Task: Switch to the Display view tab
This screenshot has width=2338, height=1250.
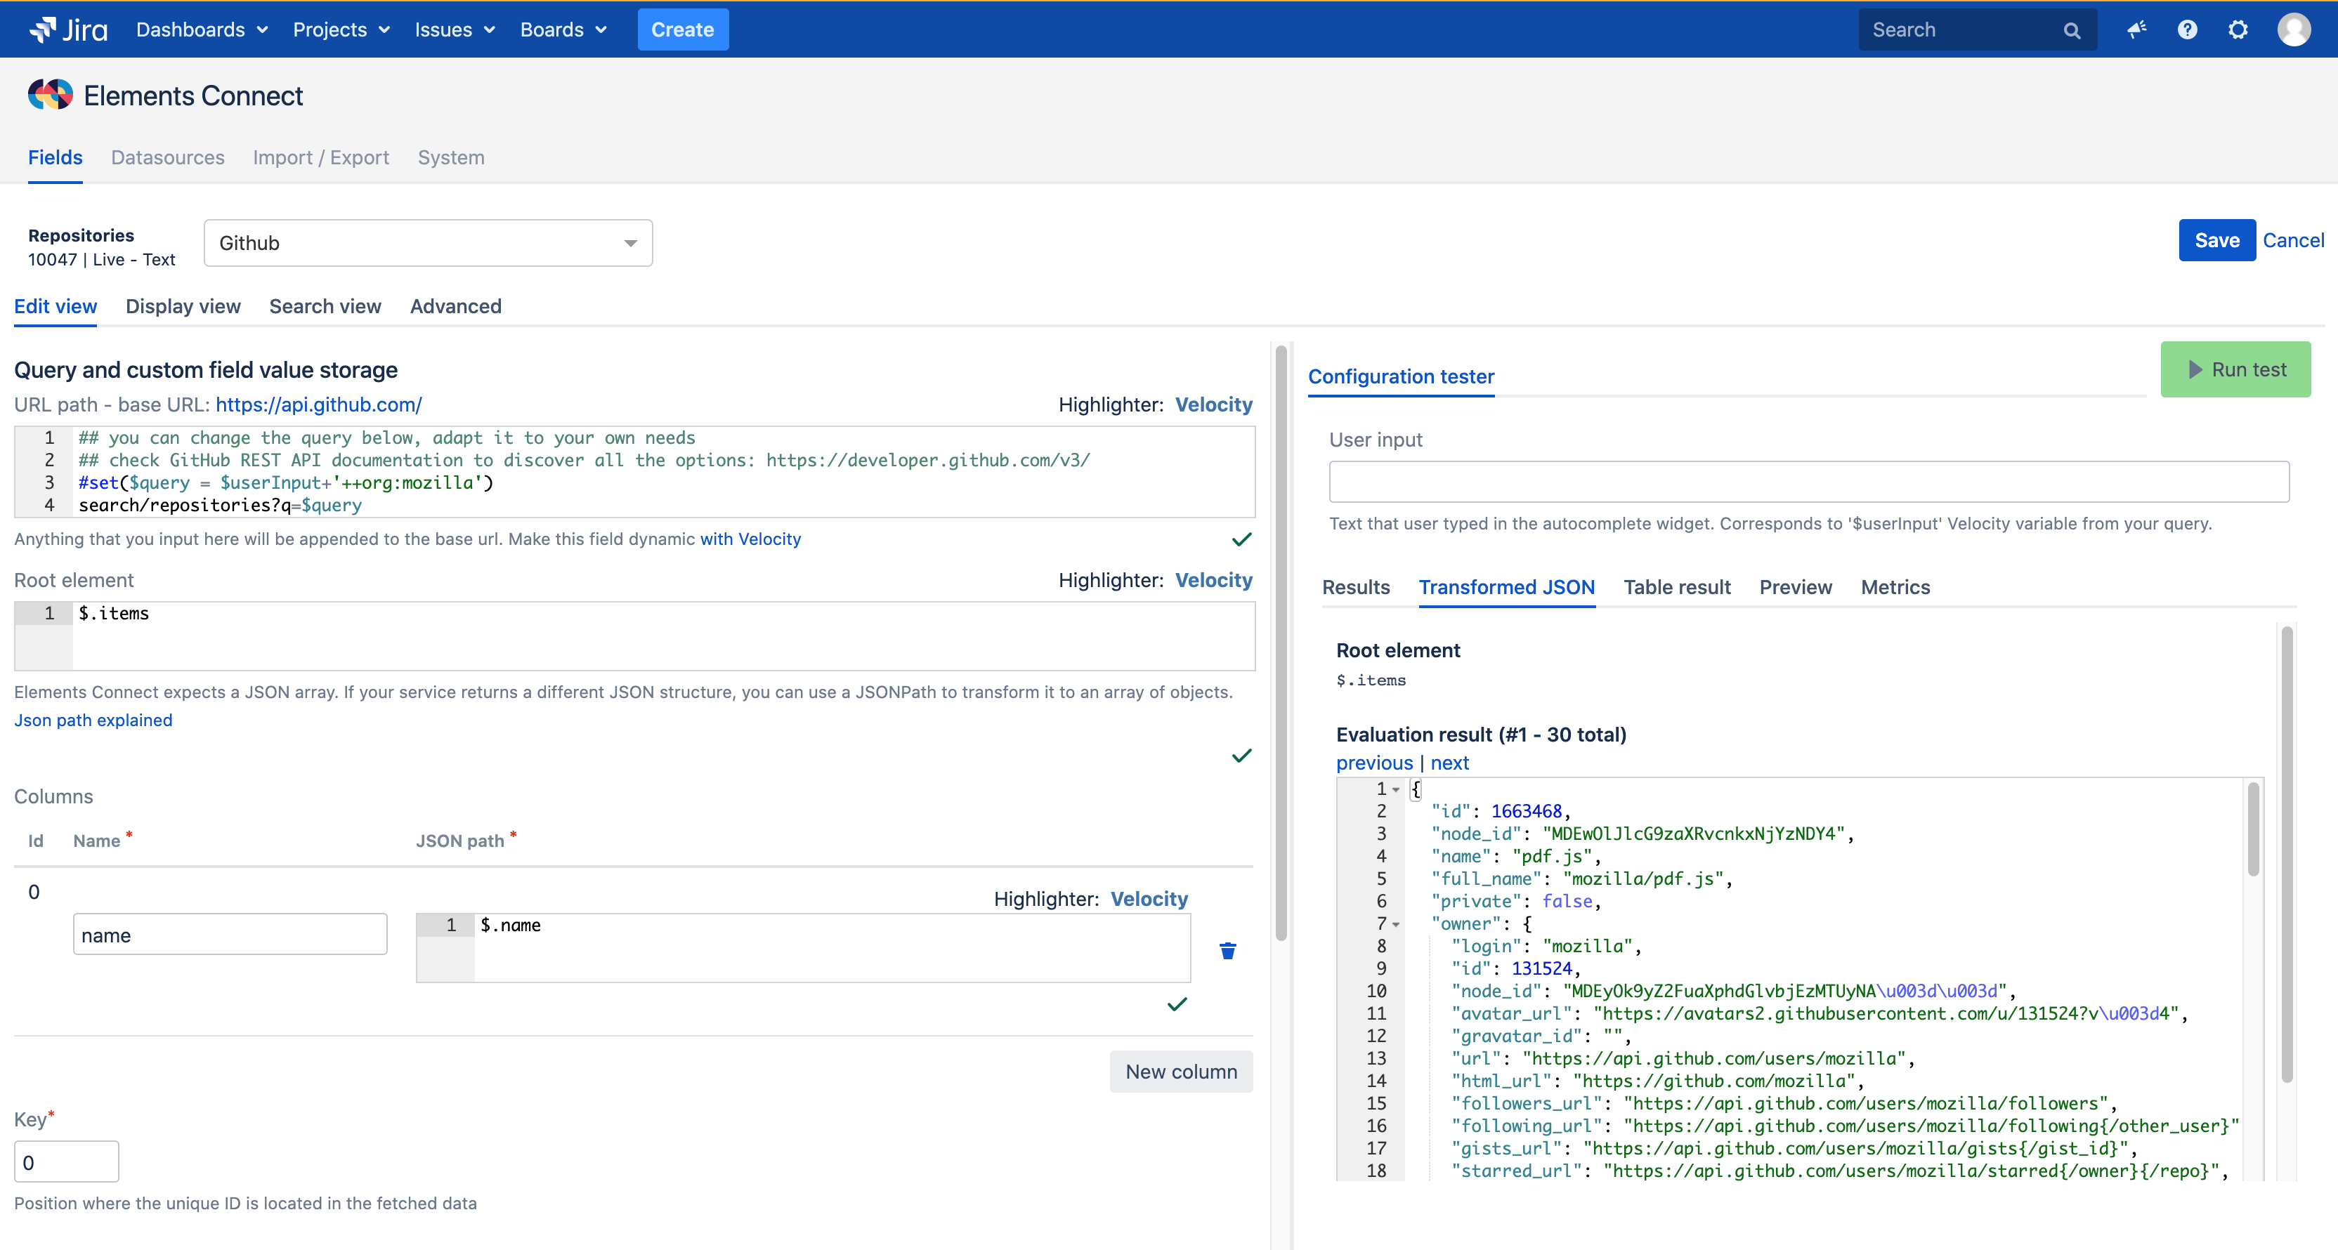Action: click(183, 305)
